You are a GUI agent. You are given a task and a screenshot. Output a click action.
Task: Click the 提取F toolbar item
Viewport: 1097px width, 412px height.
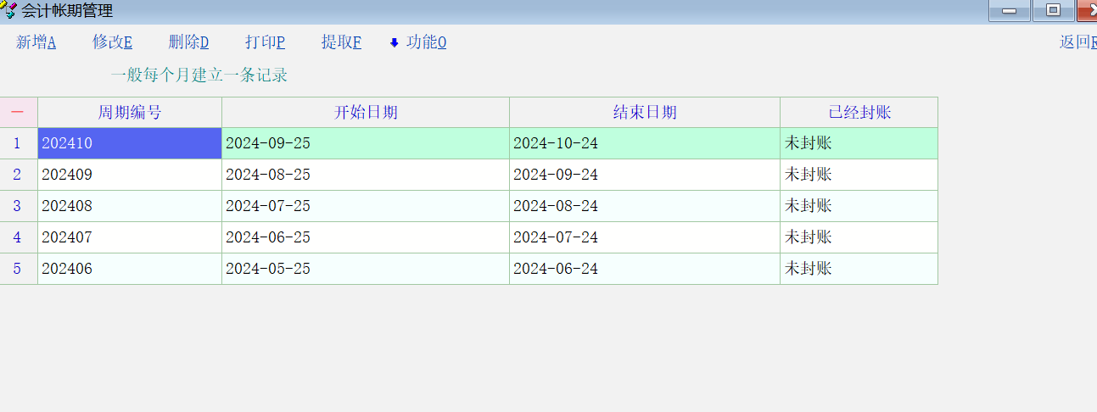(341, 42)
